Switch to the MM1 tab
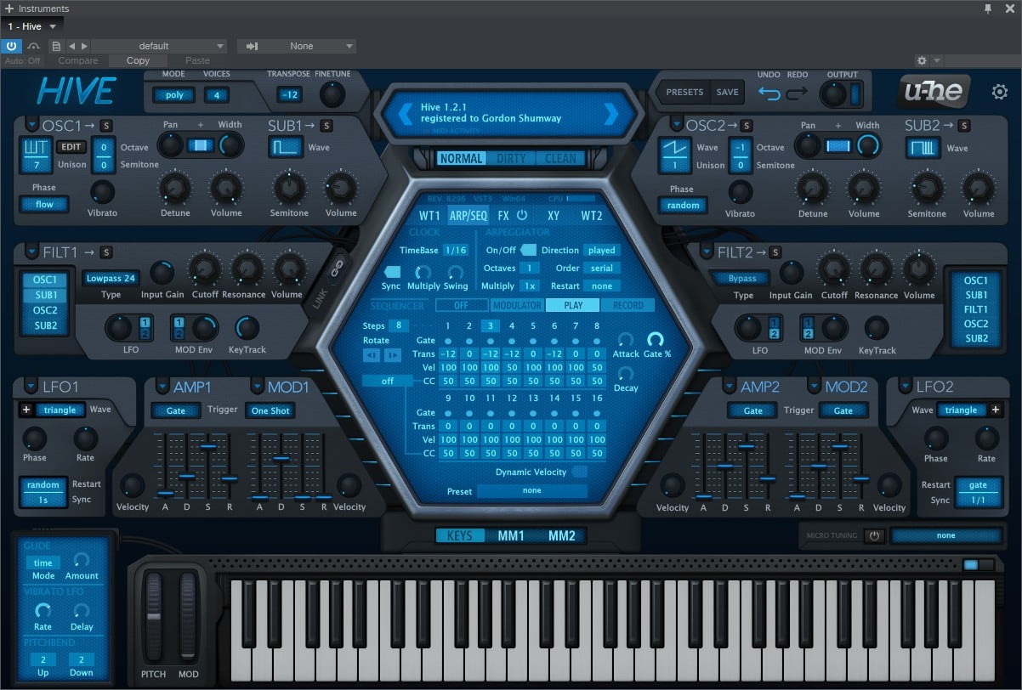Image resolution: width=1022 pixels, height=690 pixels. 511,536
